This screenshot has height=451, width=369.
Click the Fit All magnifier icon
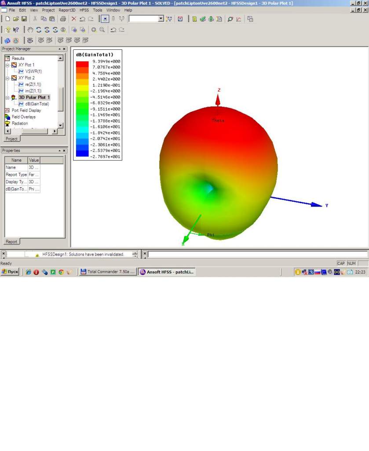[94, 30]
